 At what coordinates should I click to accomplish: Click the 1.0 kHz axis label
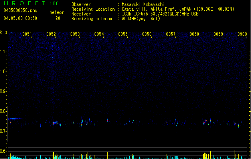tap(3, 72)
